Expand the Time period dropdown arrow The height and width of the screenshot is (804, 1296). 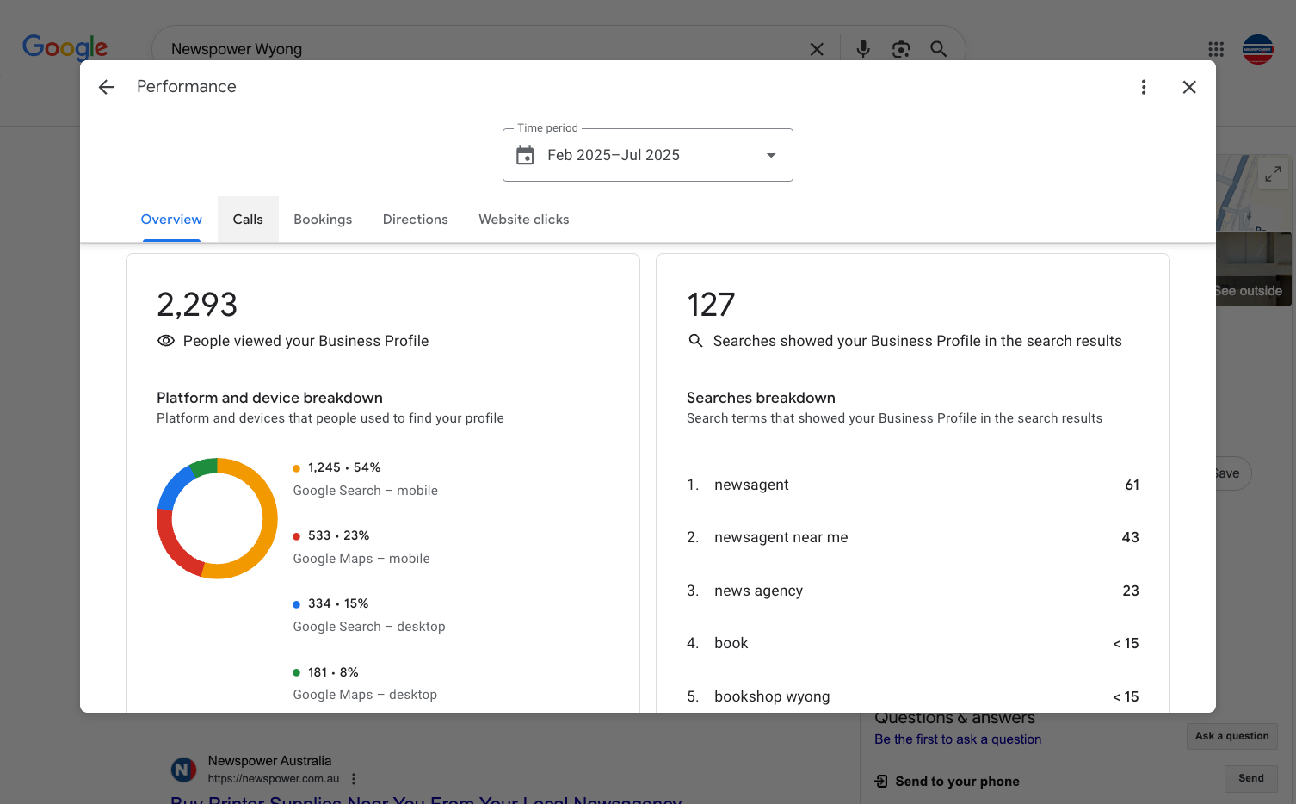click(771, 155)
